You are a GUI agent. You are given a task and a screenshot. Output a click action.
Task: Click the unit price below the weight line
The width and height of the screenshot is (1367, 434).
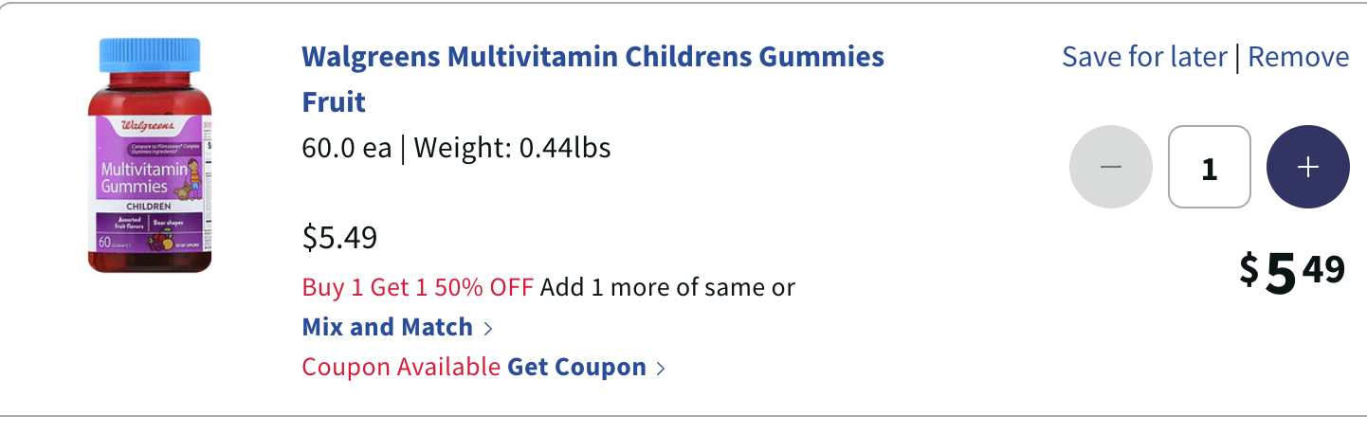[339, 237]
